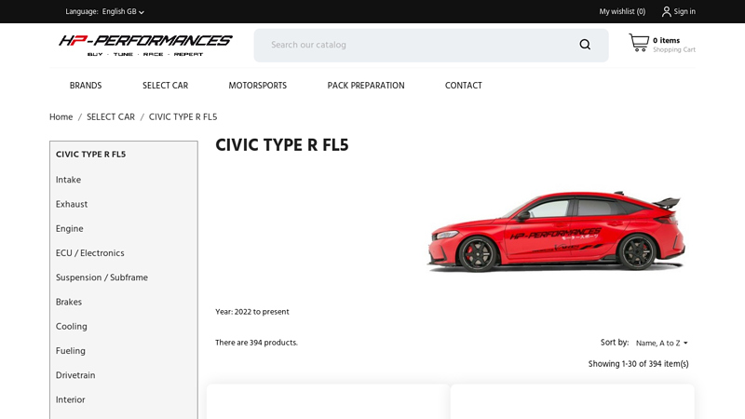The width and height of the screenshot is (745, 419).
Task: Click the HP-Performances logo
Action: [x=145, y=45]
